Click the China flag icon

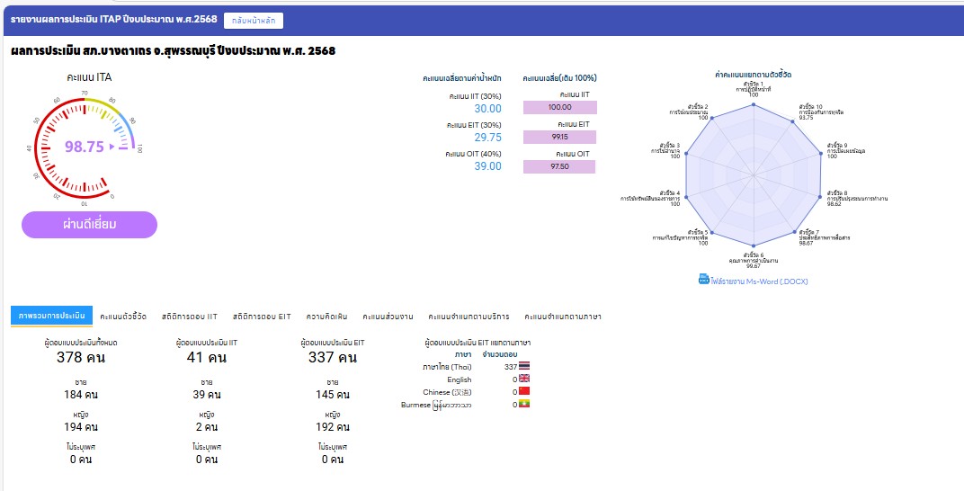(x=524, y=392)
